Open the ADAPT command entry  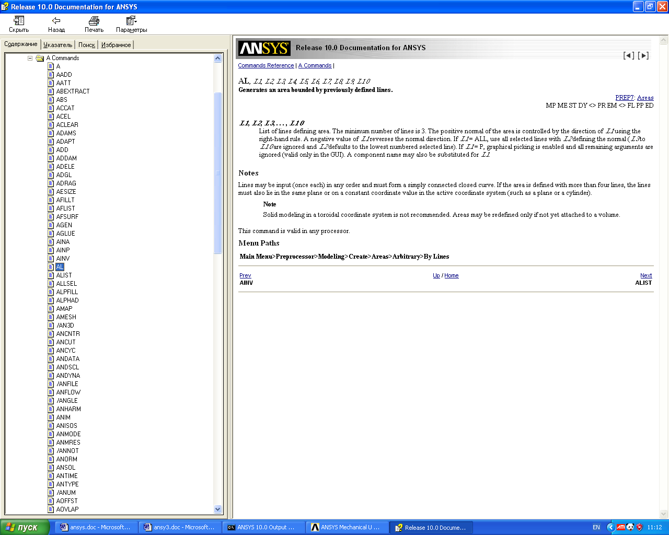66,142
